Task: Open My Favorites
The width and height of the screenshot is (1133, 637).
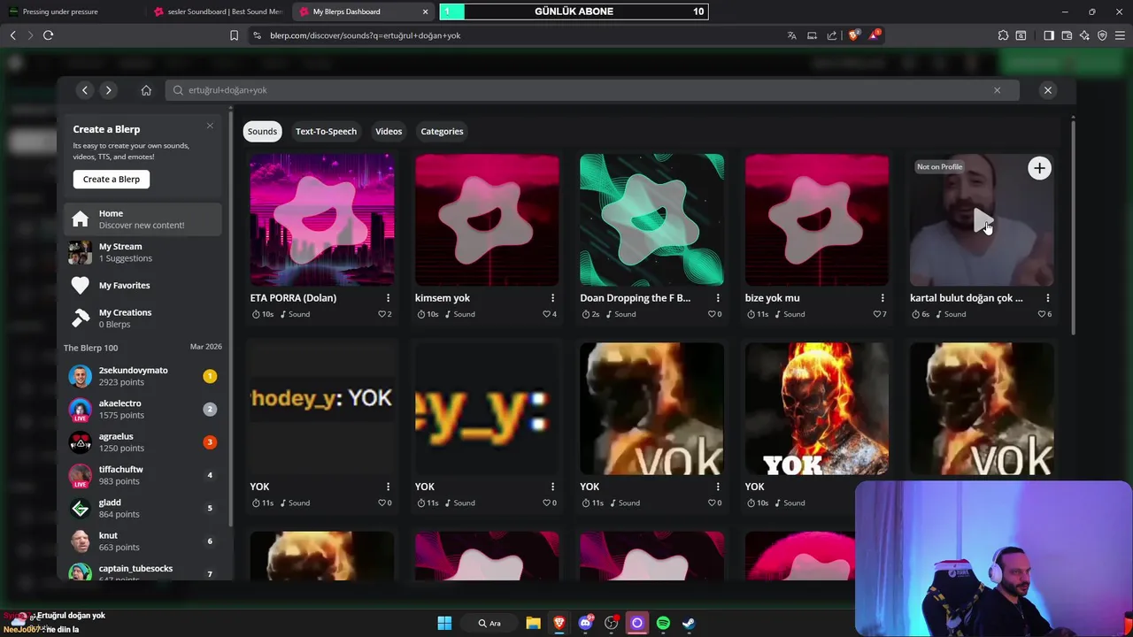Action: [143, 285]
